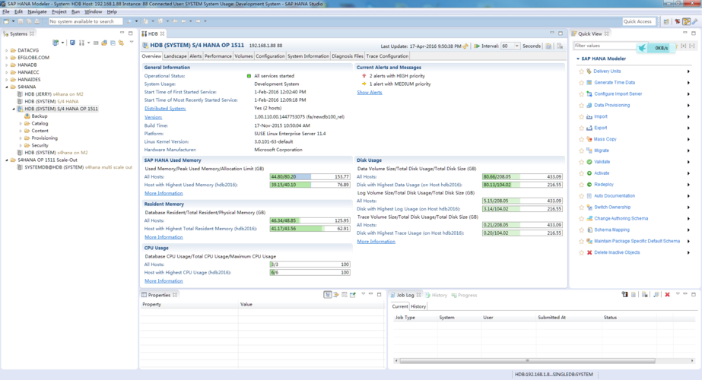The width and height of the screenshot is (702, 380).
Task: Collapse the S4HANA folder
Action: click(7, 87)
